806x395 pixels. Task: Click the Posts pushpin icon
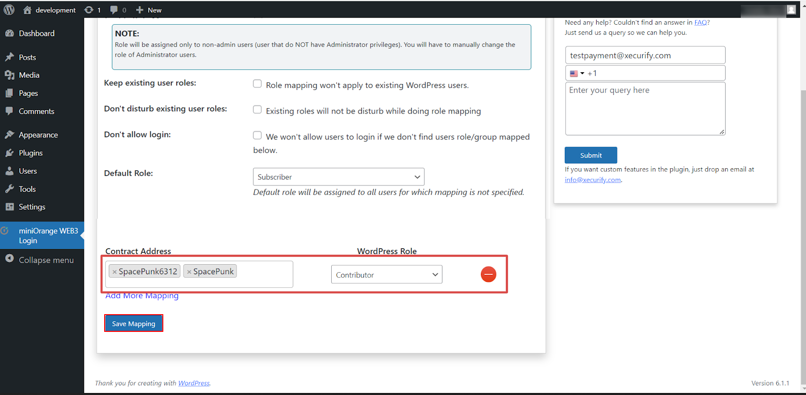(x=10, y=57)
